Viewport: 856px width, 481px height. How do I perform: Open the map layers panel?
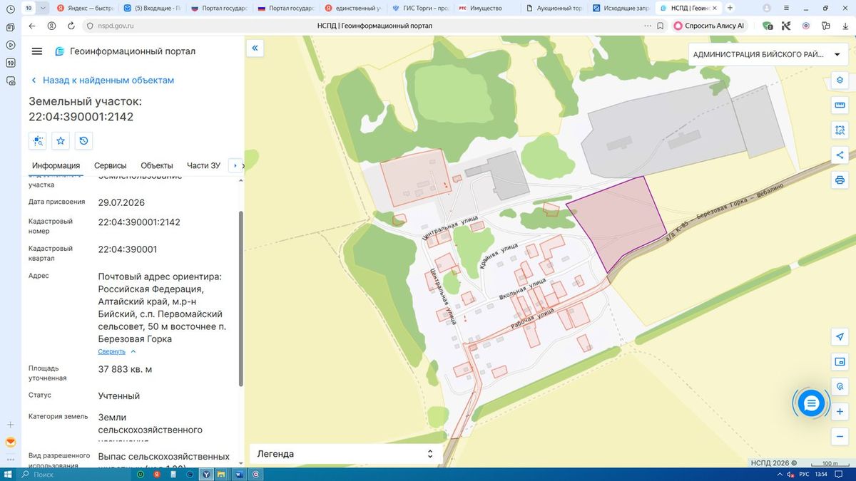[x=840, y=80]
